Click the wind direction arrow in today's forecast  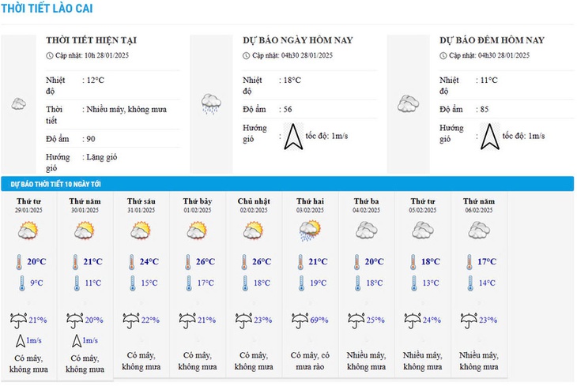pos(293,137)
